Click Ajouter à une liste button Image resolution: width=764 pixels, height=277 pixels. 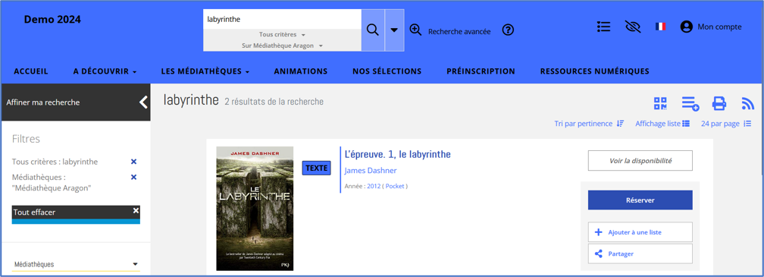pyautogui.click(x=640, y=232)
